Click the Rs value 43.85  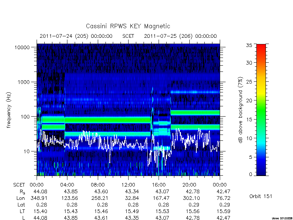pos(71,191)
